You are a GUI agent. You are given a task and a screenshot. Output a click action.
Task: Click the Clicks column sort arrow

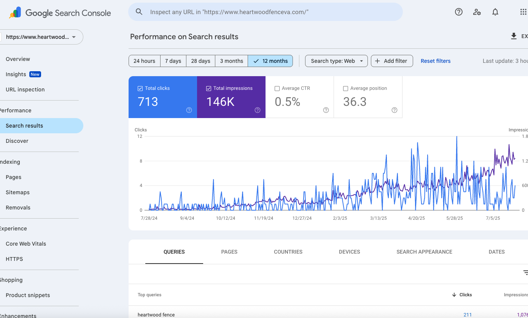point(454,295)
